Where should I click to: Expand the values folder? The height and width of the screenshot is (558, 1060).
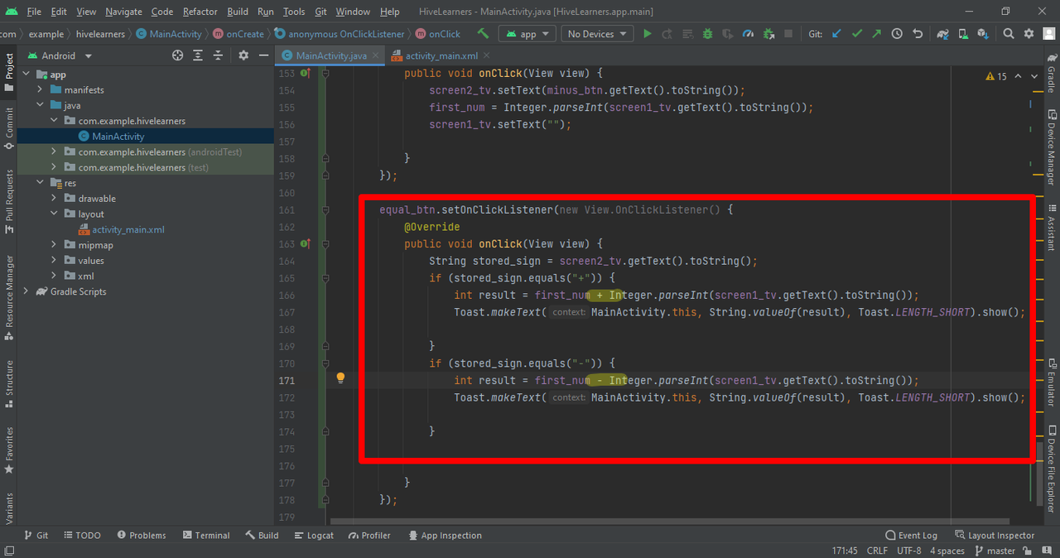click(54, 261)
